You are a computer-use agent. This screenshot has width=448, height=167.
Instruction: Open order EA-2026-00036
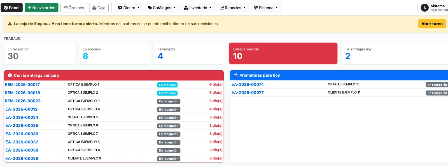coord(22,134)
